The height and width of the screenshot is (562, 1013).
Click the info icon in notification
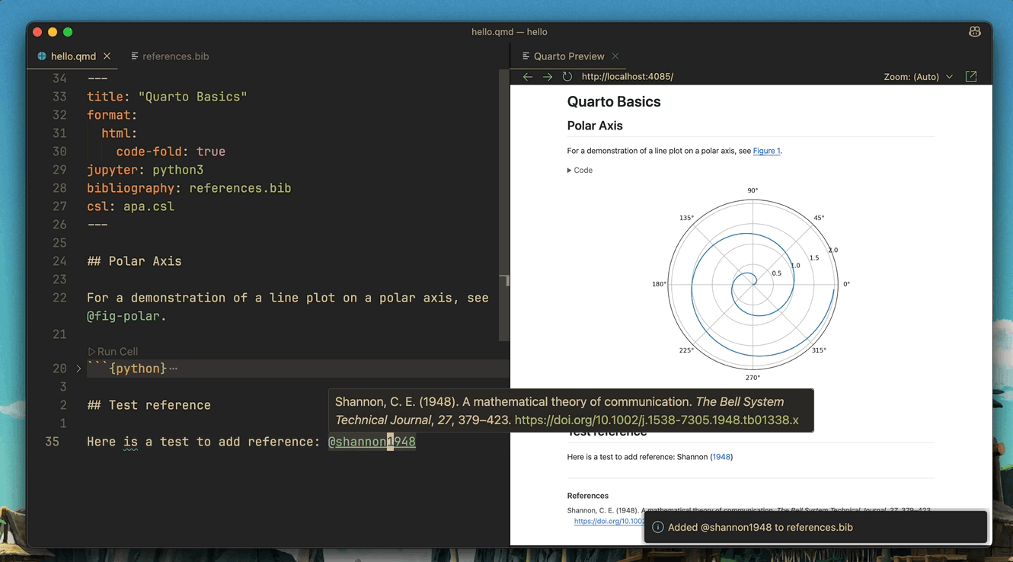click(x=658, y=527)
